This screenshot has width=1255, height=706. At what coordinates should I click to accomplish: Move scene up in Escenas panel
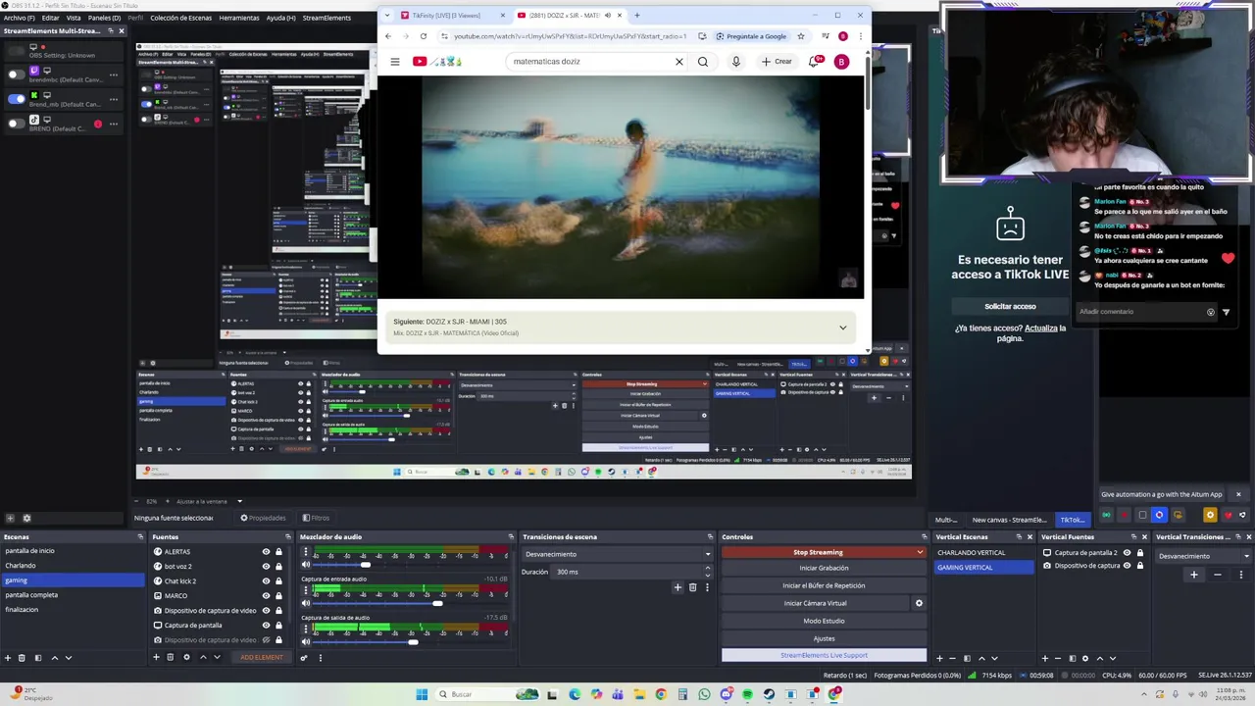click(x=54, y=657)
